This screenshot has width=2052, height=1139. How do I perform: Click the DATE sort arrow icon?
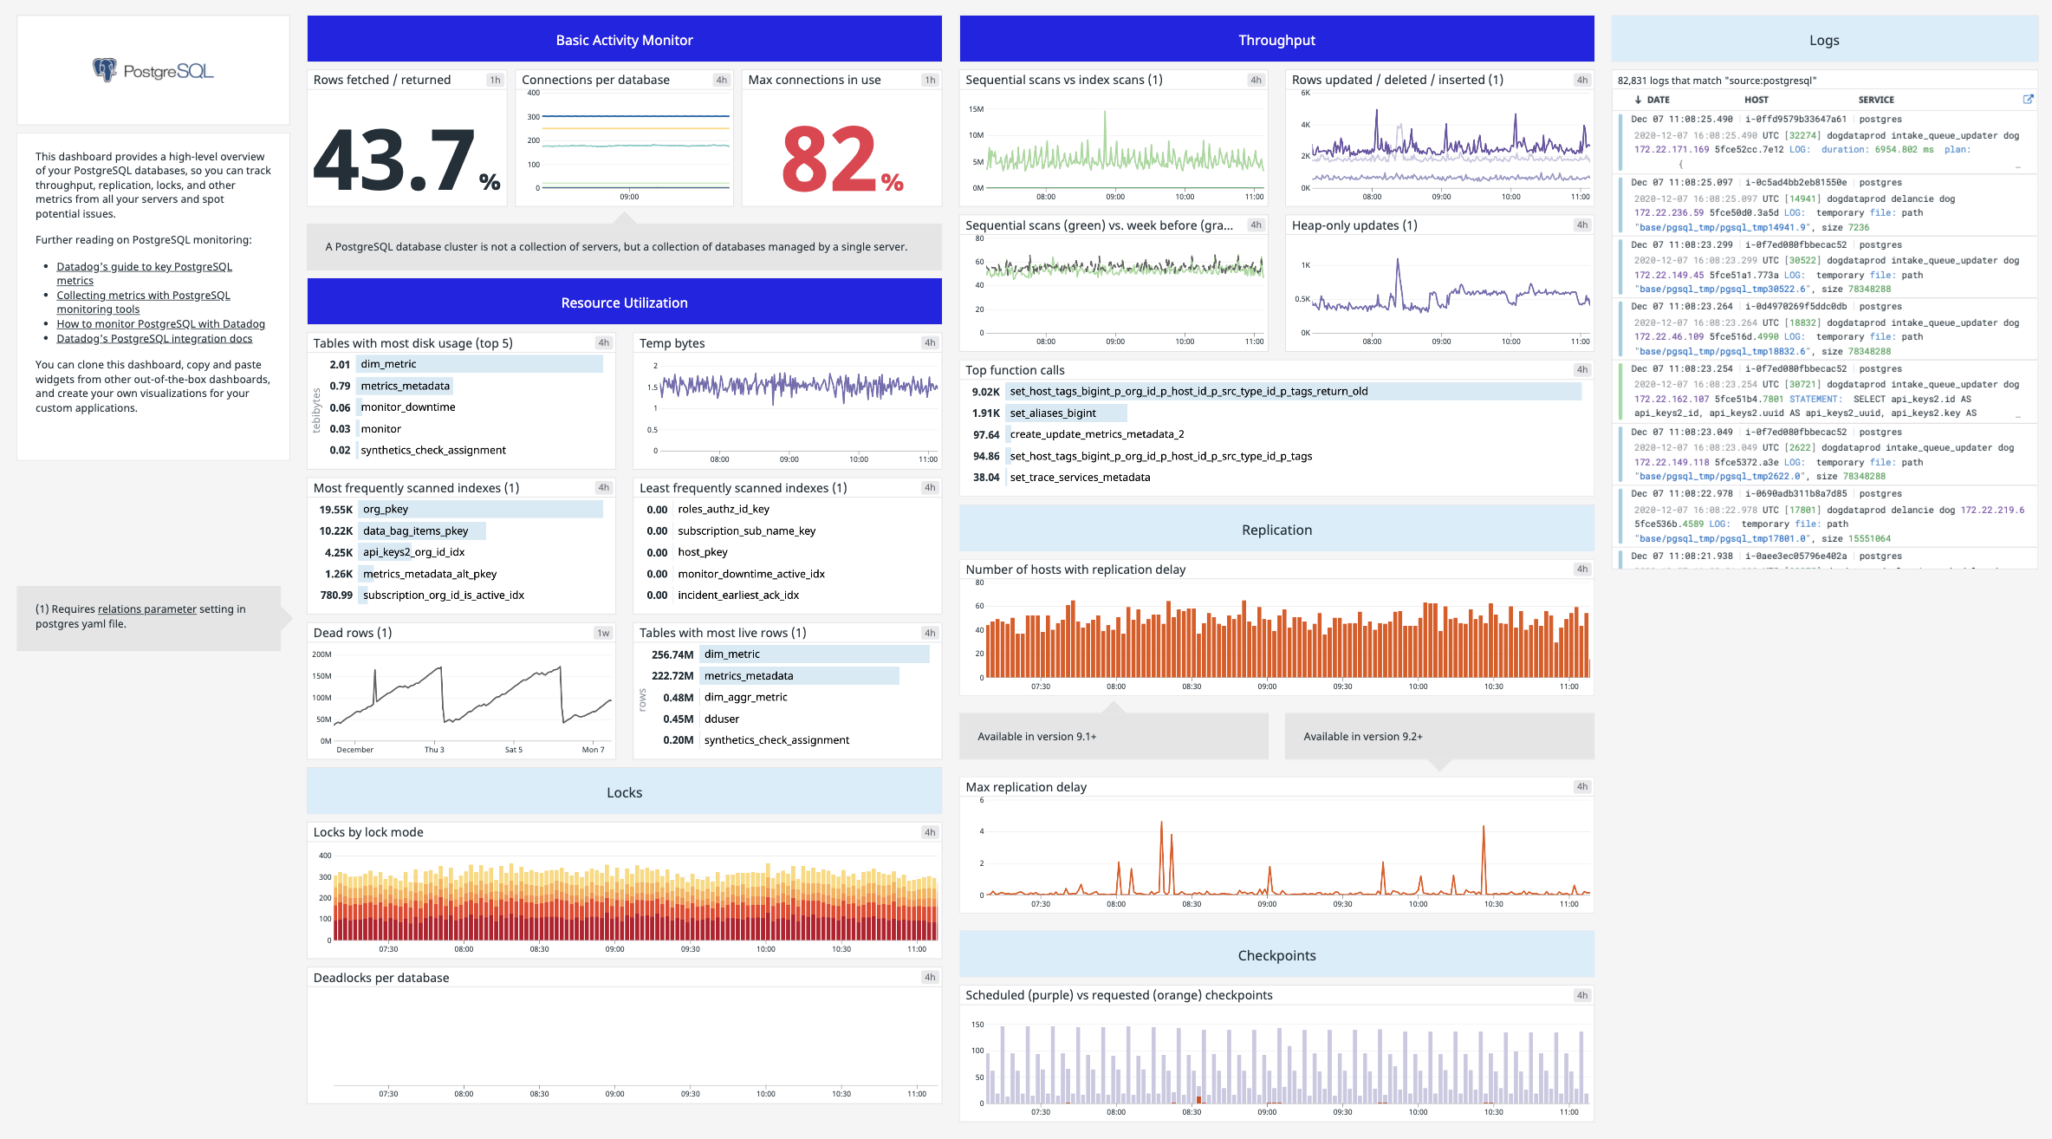(x=1638, y=100)
